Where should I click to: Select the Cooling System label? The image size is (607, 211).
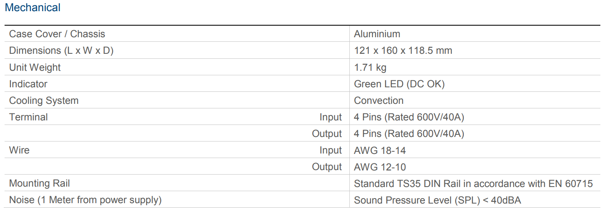click(x=44, y=101)
